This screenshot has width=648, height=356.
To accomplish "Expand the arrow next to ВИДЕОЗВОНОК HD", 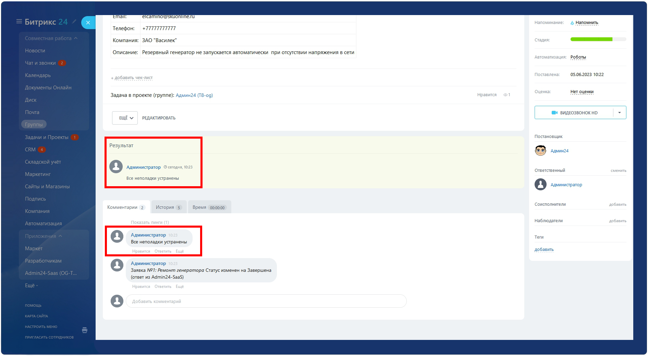I will [620, 113].
